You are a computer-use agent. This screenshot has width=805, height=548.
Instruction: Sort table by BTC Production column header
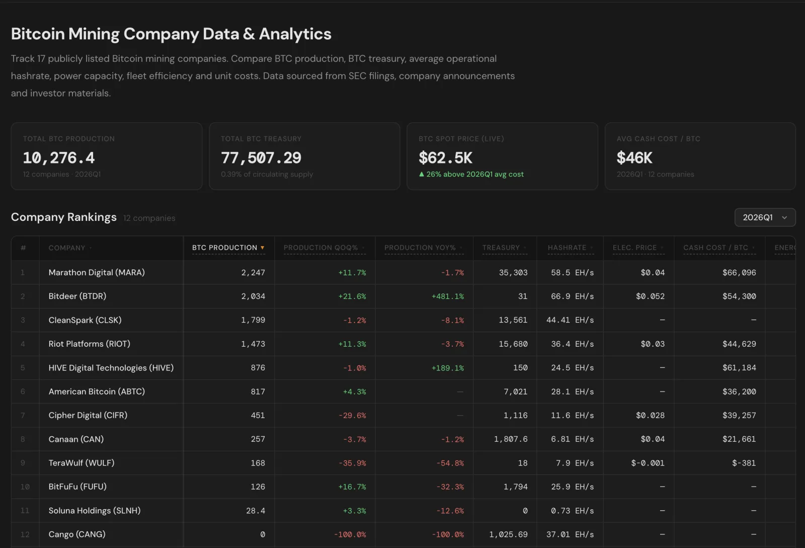click(x=228, y=248)
